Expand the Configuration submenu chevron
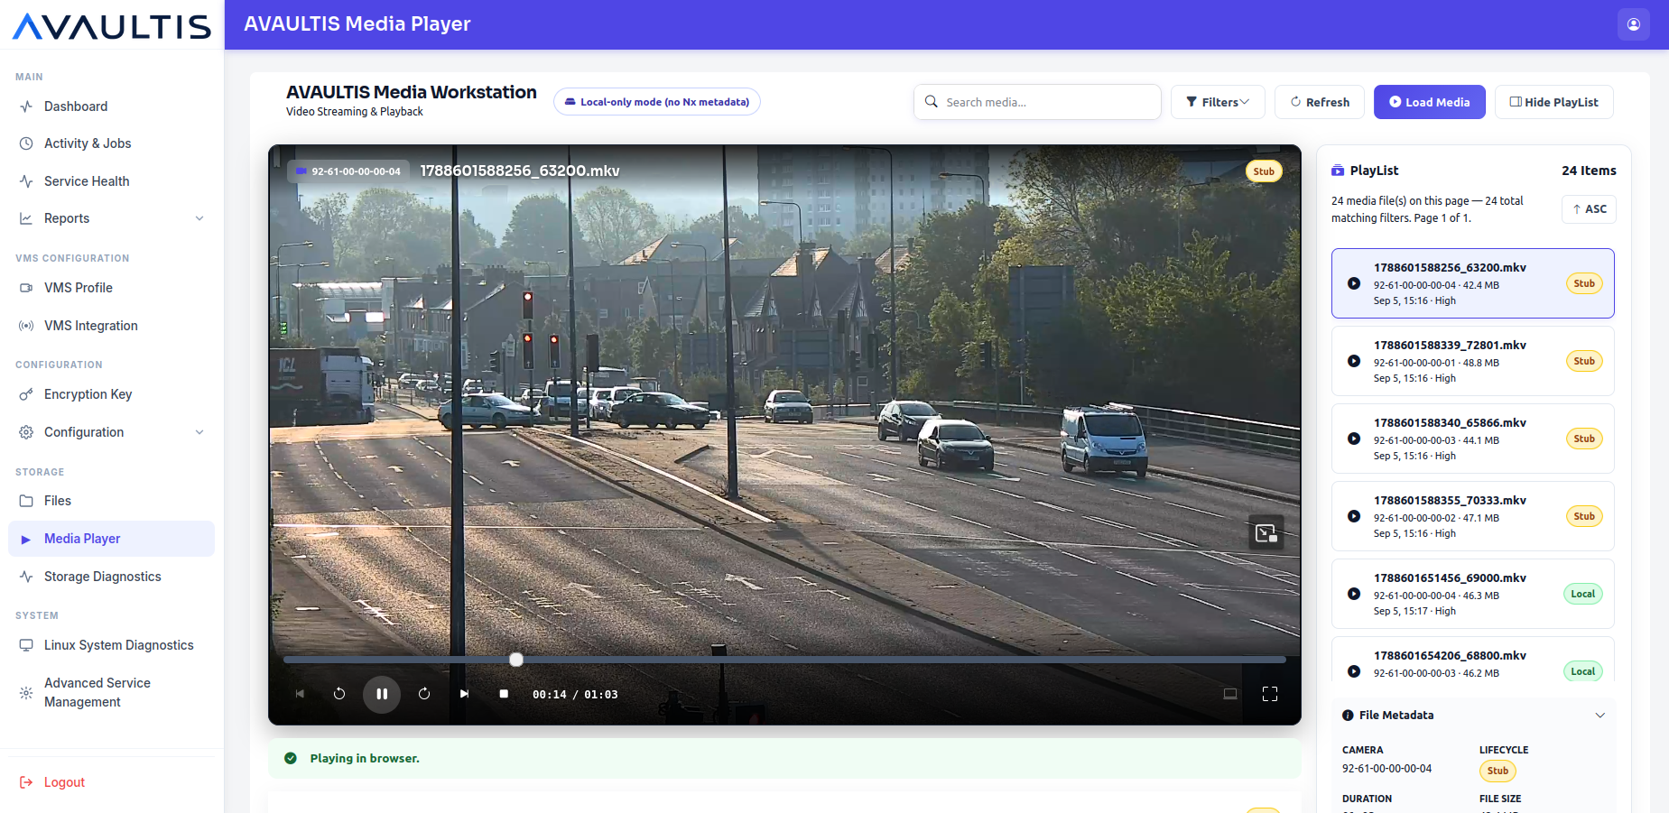The width and height of the screenshot is (1669, 813). (x=199, y=432)
